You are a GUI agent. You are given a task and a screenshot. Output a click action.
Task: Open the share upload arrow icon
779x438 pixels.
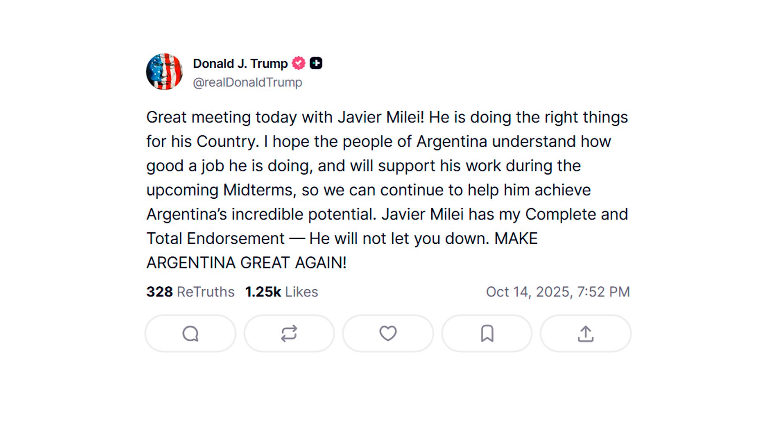585,334
